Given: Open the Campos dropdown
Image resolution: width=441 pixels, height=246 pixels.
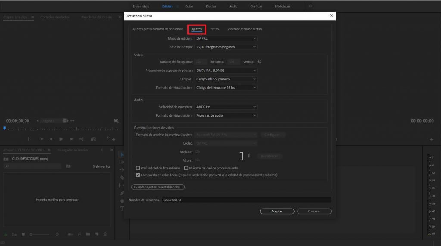Looking at the screenshot, I should (226, 79).
